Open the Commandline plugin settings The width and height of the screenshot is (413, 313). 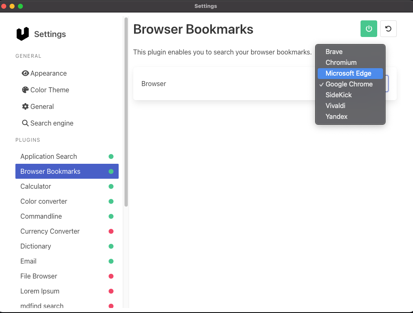(x=67, y=216)
